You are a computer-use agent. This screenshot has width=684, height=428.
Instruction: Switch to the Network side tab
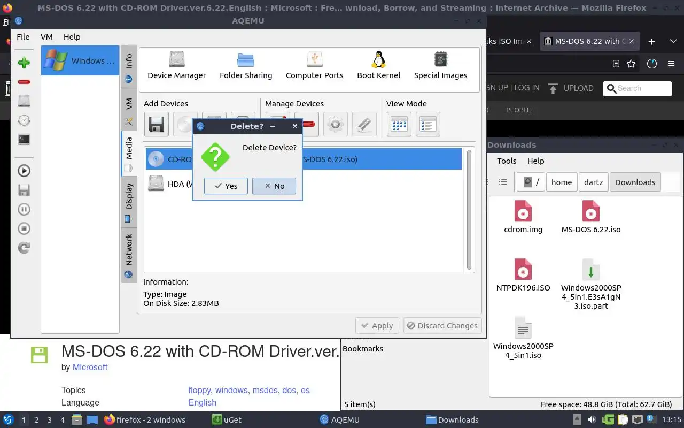tap(129, 255)
